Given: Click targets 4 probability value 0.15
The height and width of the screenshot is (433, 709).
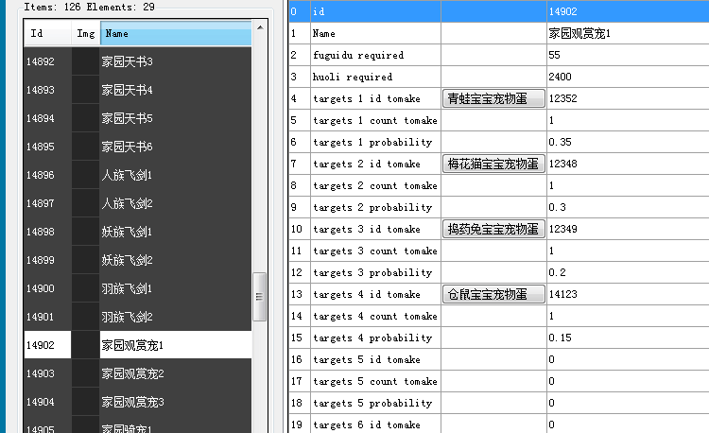Looking at the screenshot, I should [x=628, y=338].
